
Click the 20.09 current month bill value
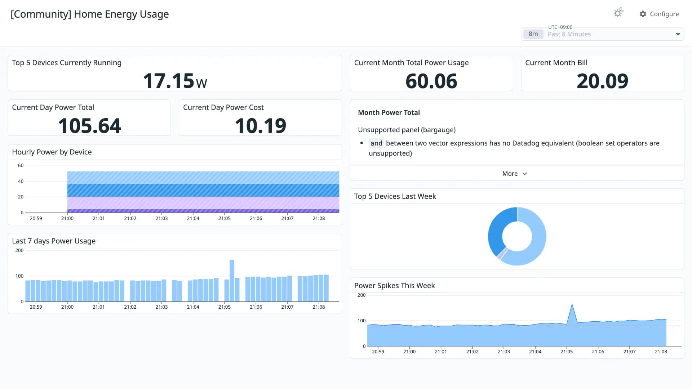(x=602, y=81)
